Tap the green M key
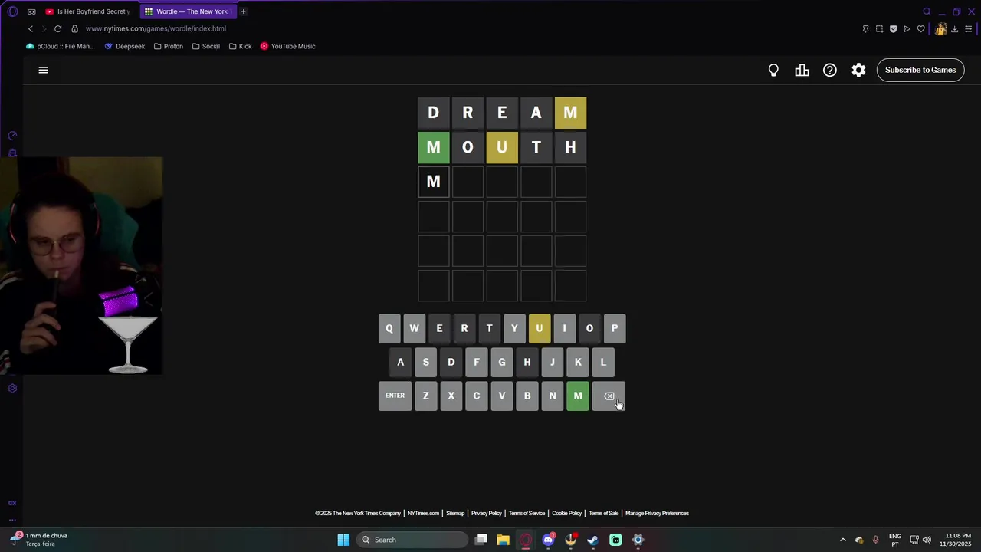Viewport: 981px width, 552px height. (578, 396)
